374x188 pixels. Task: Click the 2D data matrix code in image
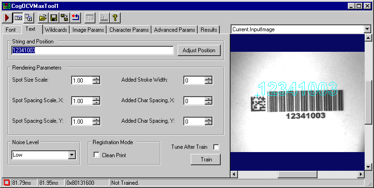(258, 104)
